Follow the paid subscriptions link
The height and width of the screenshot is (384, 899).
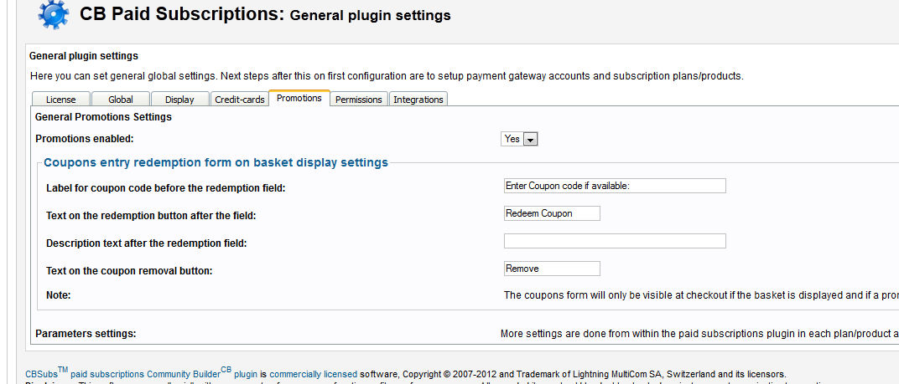(x=107, y=374)
